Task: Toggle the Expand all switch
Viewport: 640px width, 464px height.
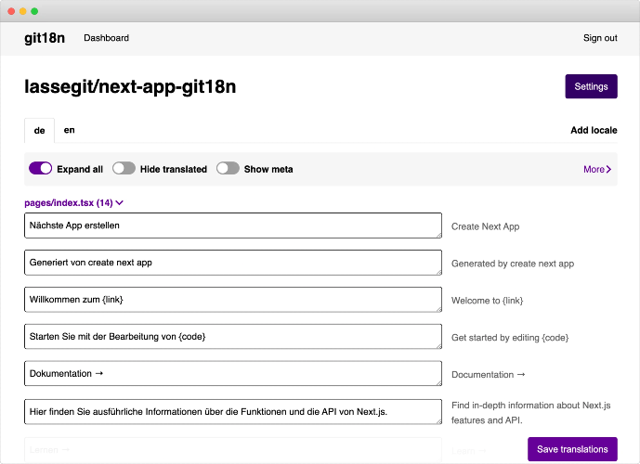Action: tap(41, 169)
